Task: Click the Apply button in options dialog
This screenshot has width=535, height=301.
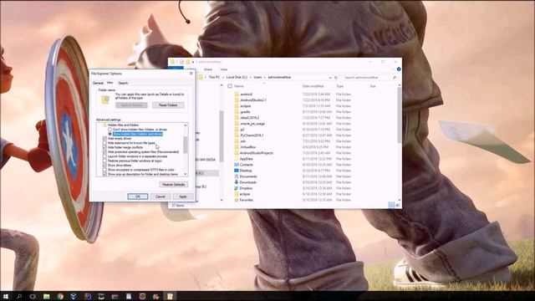Action: click(x=183, y=196)
